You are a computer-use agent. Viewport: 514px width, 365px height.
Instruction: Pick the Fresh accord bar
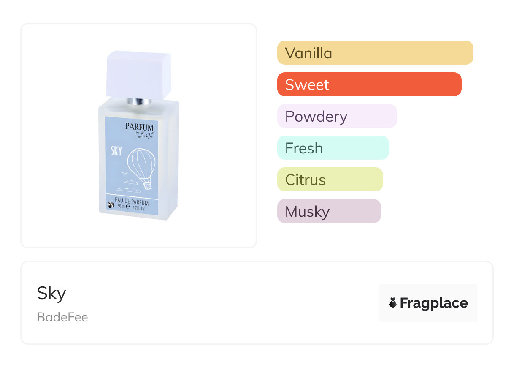[333, 148]
